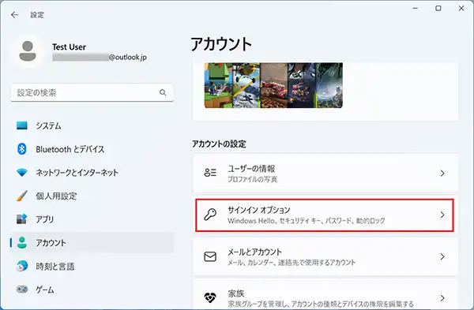Click the back arrow in title bar

click(14, 15)
